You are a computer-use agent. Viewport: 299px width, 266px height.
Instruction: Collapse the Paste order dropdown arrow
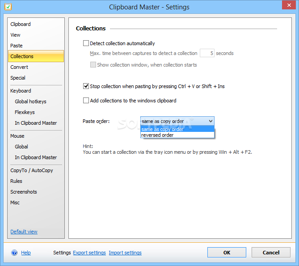coord(211,121)
